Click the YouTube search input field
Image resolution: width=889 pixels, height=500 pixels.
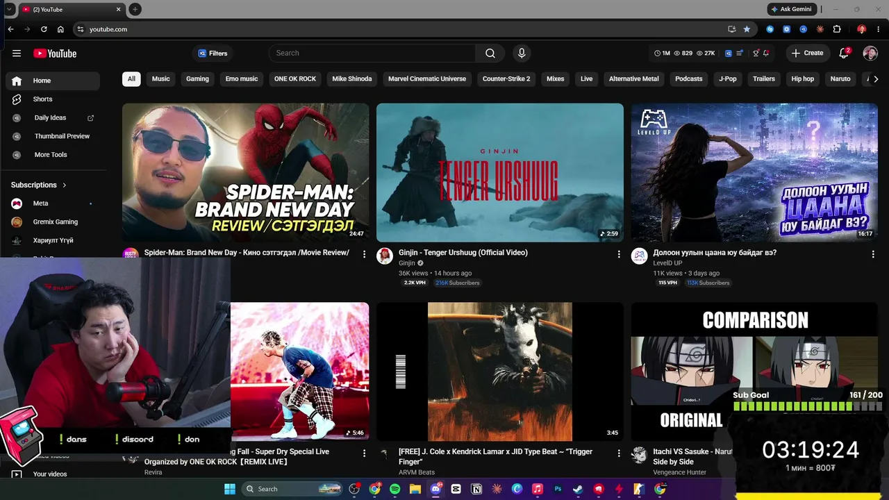pyautogui.click(x=372, y=53)
